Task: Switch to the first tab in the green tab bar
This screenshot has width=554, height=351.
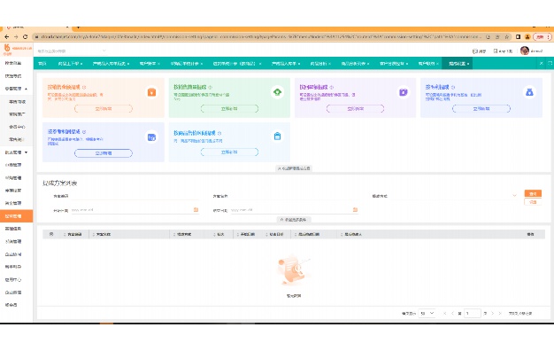Action: 42,64
